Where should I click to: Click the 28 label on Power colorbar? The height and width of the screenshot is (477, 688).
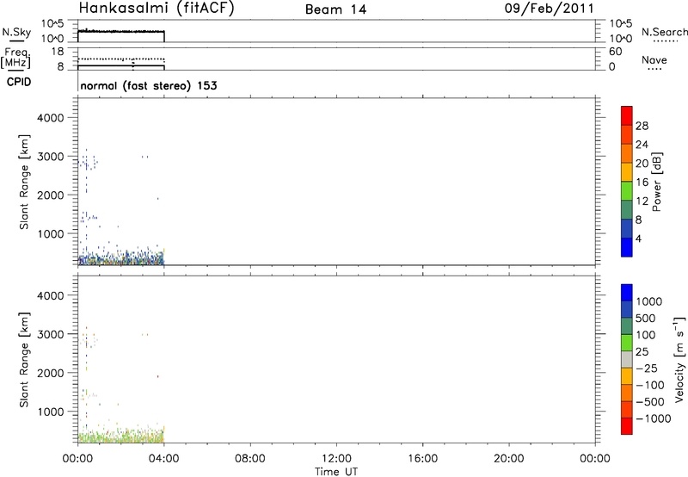pyautogui.click(x=642, y=126)
